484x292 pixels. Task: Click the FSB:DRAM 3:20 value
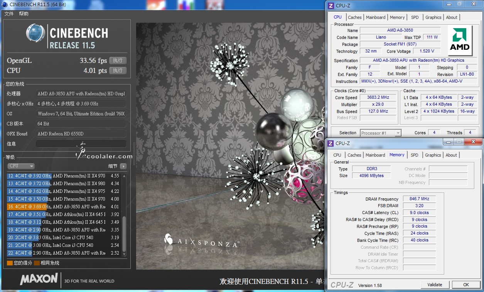tap(420, 206)
